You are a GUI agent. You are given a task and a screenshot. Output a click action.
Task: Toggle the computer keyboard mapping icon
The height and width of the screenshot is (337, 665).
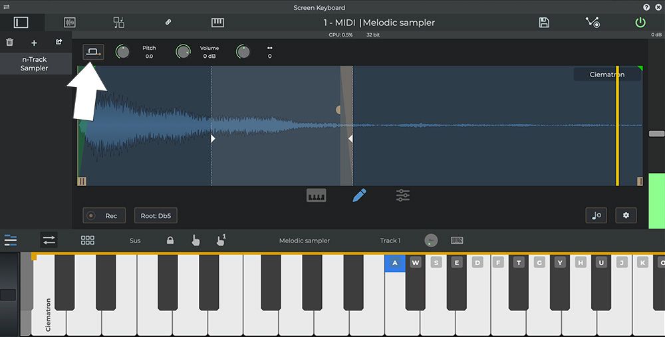pyautogui.click(x=457, y=241)
